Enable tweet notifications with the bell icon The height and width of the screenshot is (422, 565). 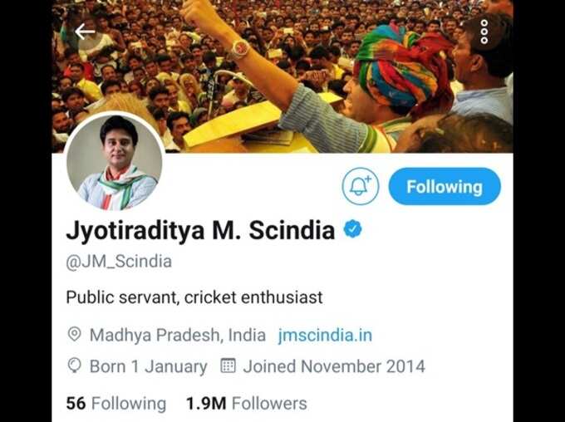[x=361, y=186]
